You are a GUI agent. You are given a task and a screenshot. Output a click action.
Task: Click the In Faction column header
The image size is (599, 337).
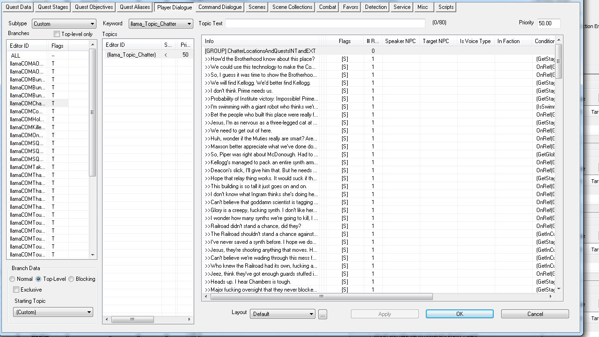pyautogui.click(x=513, y=41)
